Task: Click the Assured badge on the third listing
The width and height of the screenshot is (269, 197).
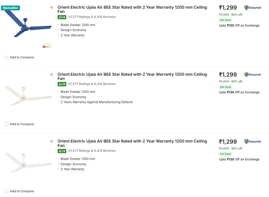Action: coord(253,141)
